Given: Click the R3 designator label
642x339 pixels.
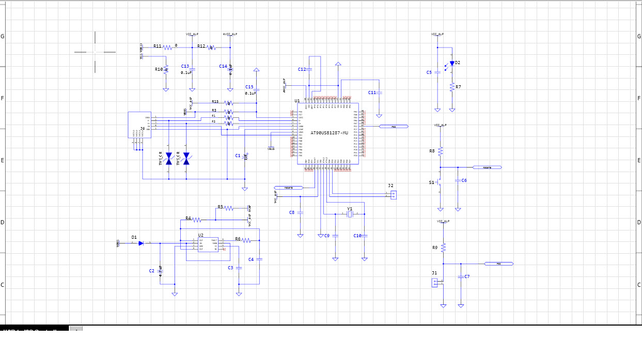Looking at the screenshot, I should coord(214,111).
